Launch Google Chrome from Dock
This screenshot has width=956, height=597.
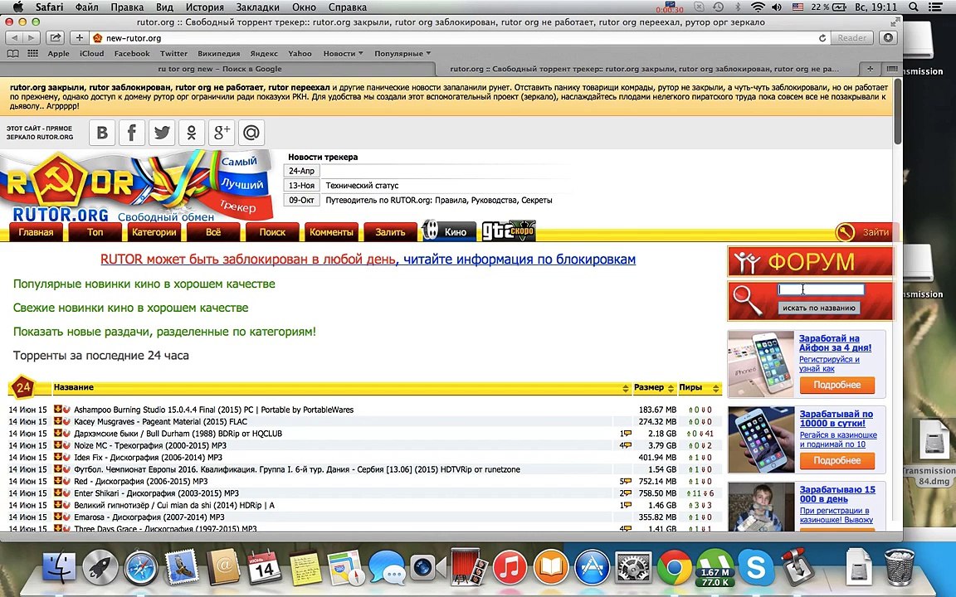point(675,567)
